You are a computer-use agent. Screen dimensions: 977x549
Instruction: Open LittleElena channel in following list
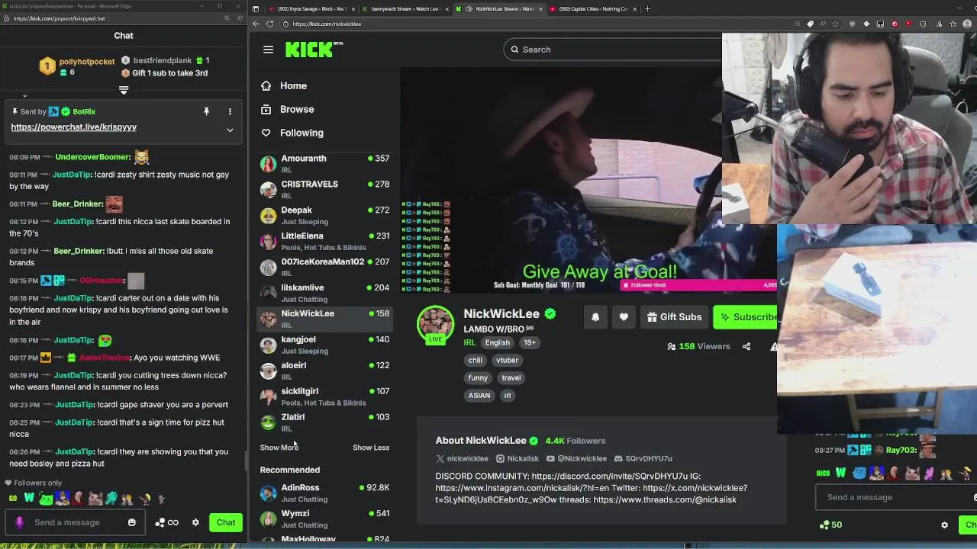point(324,241)
